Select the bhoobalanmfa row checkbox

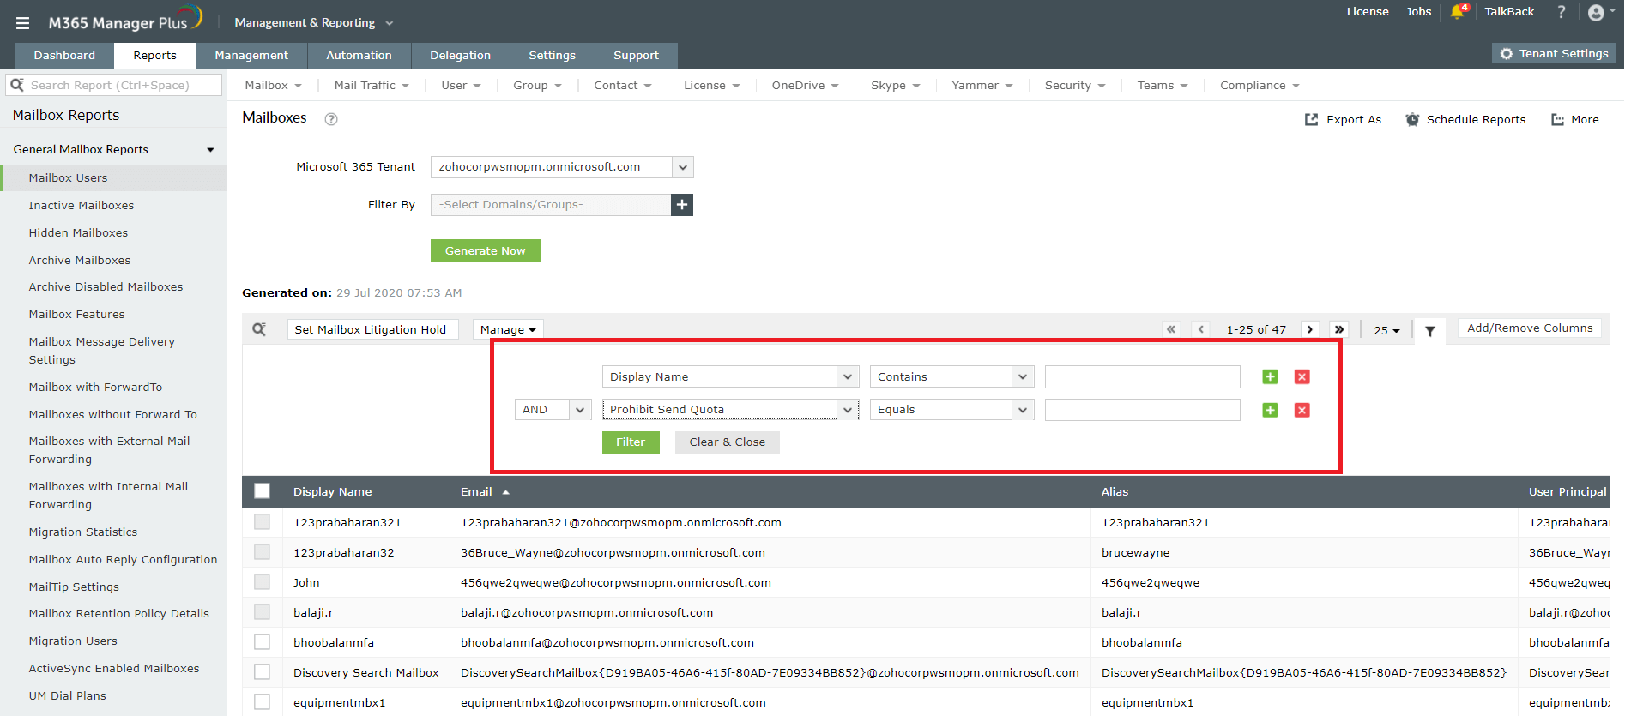[263, 642]
